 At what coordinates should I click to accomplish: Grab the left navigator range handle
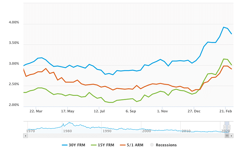[225, 127]
